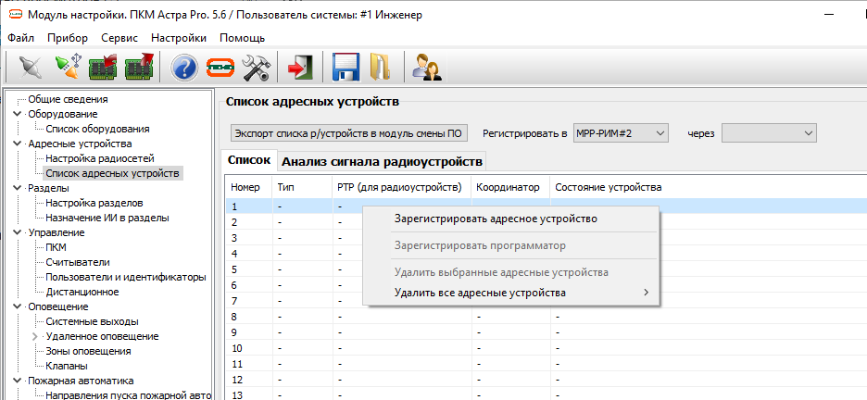
Task: Click the orange TEKO logo icon
Action: point(220,69)
